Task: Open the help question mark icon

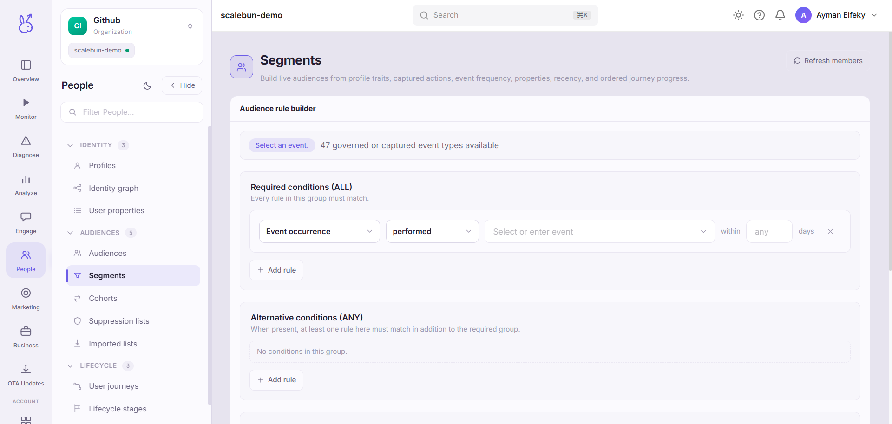Action: (x=759, y=15)
